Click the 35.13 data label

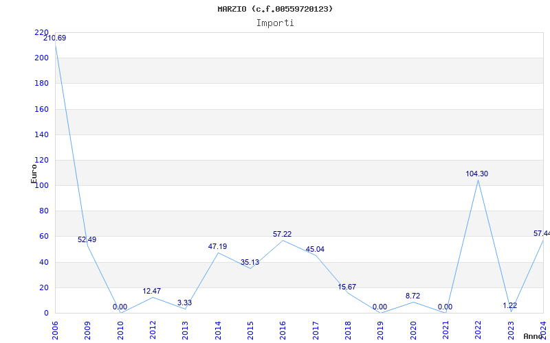point(250,263)
